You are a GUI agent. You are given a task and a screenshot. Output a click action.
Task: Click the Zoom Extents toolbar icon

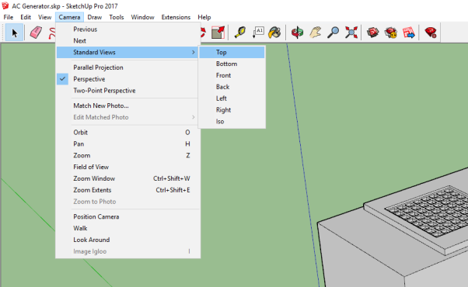click(351, 33)
